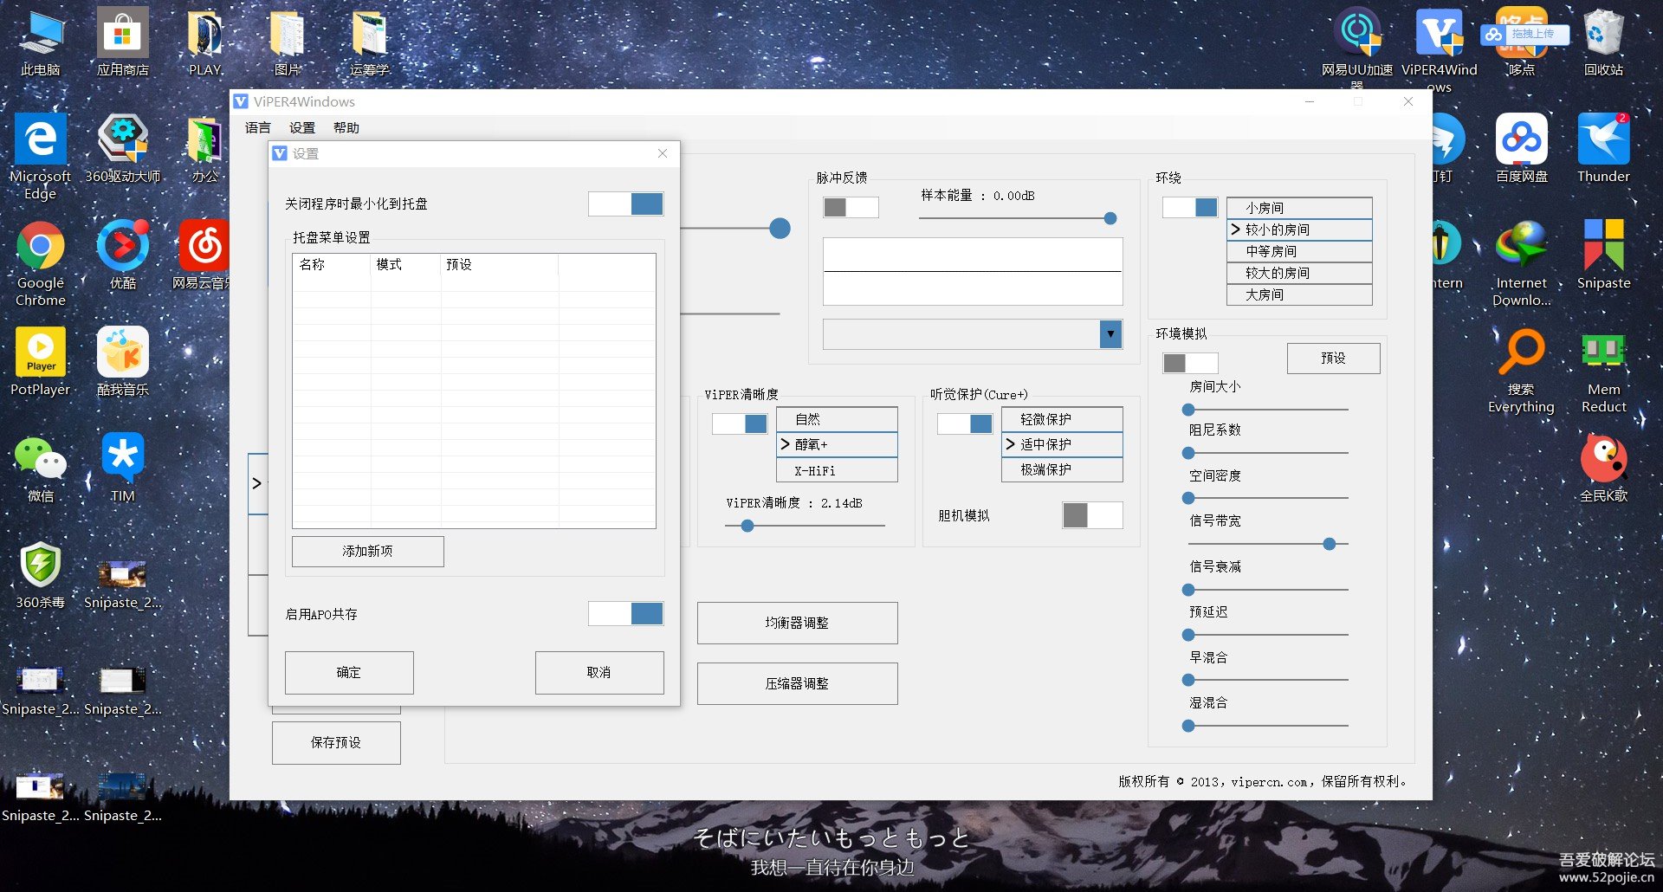
Task: Click the 压缩器调整 button
Action: (x=797, y=683)
